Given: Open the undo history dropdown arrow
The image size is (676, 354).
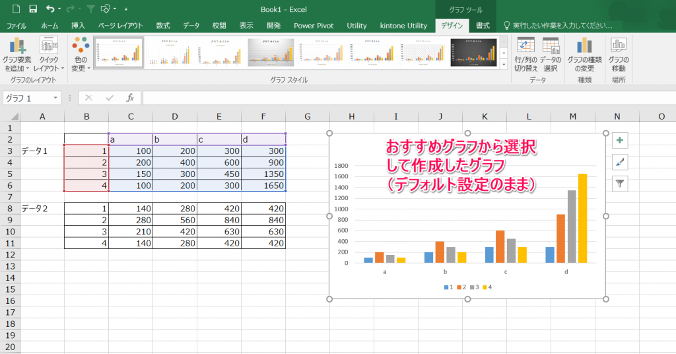Looking at the screenshot, I should click(59, 9).
